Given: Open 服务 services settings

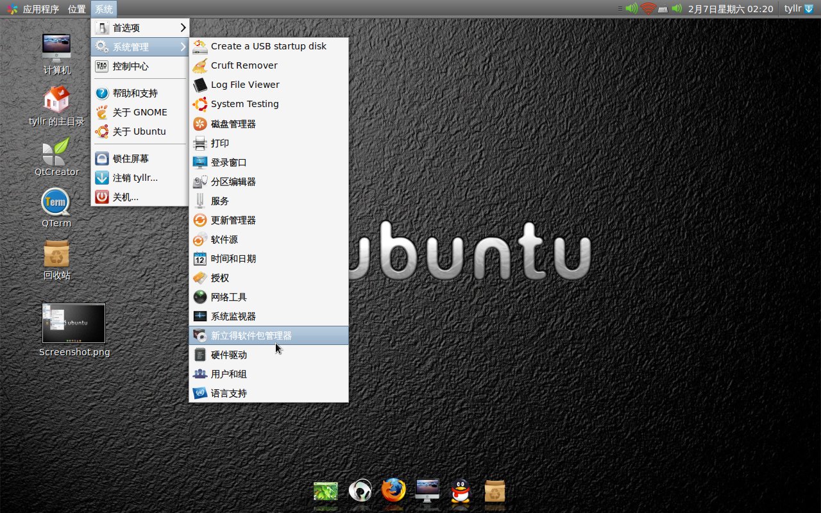Looking at the screenshot, I should tap(269, 201).
